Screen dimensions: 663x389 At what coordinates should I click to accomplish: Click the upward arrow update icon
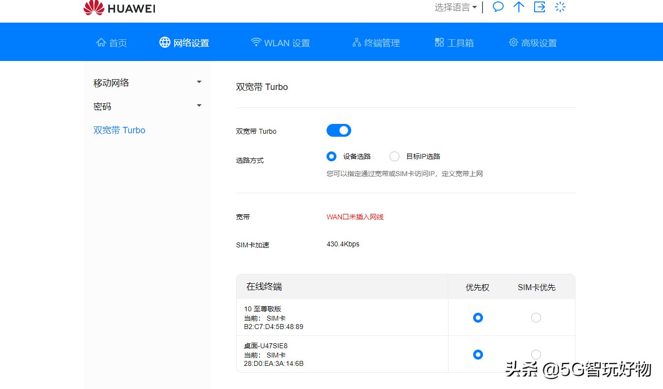[519, 7]
